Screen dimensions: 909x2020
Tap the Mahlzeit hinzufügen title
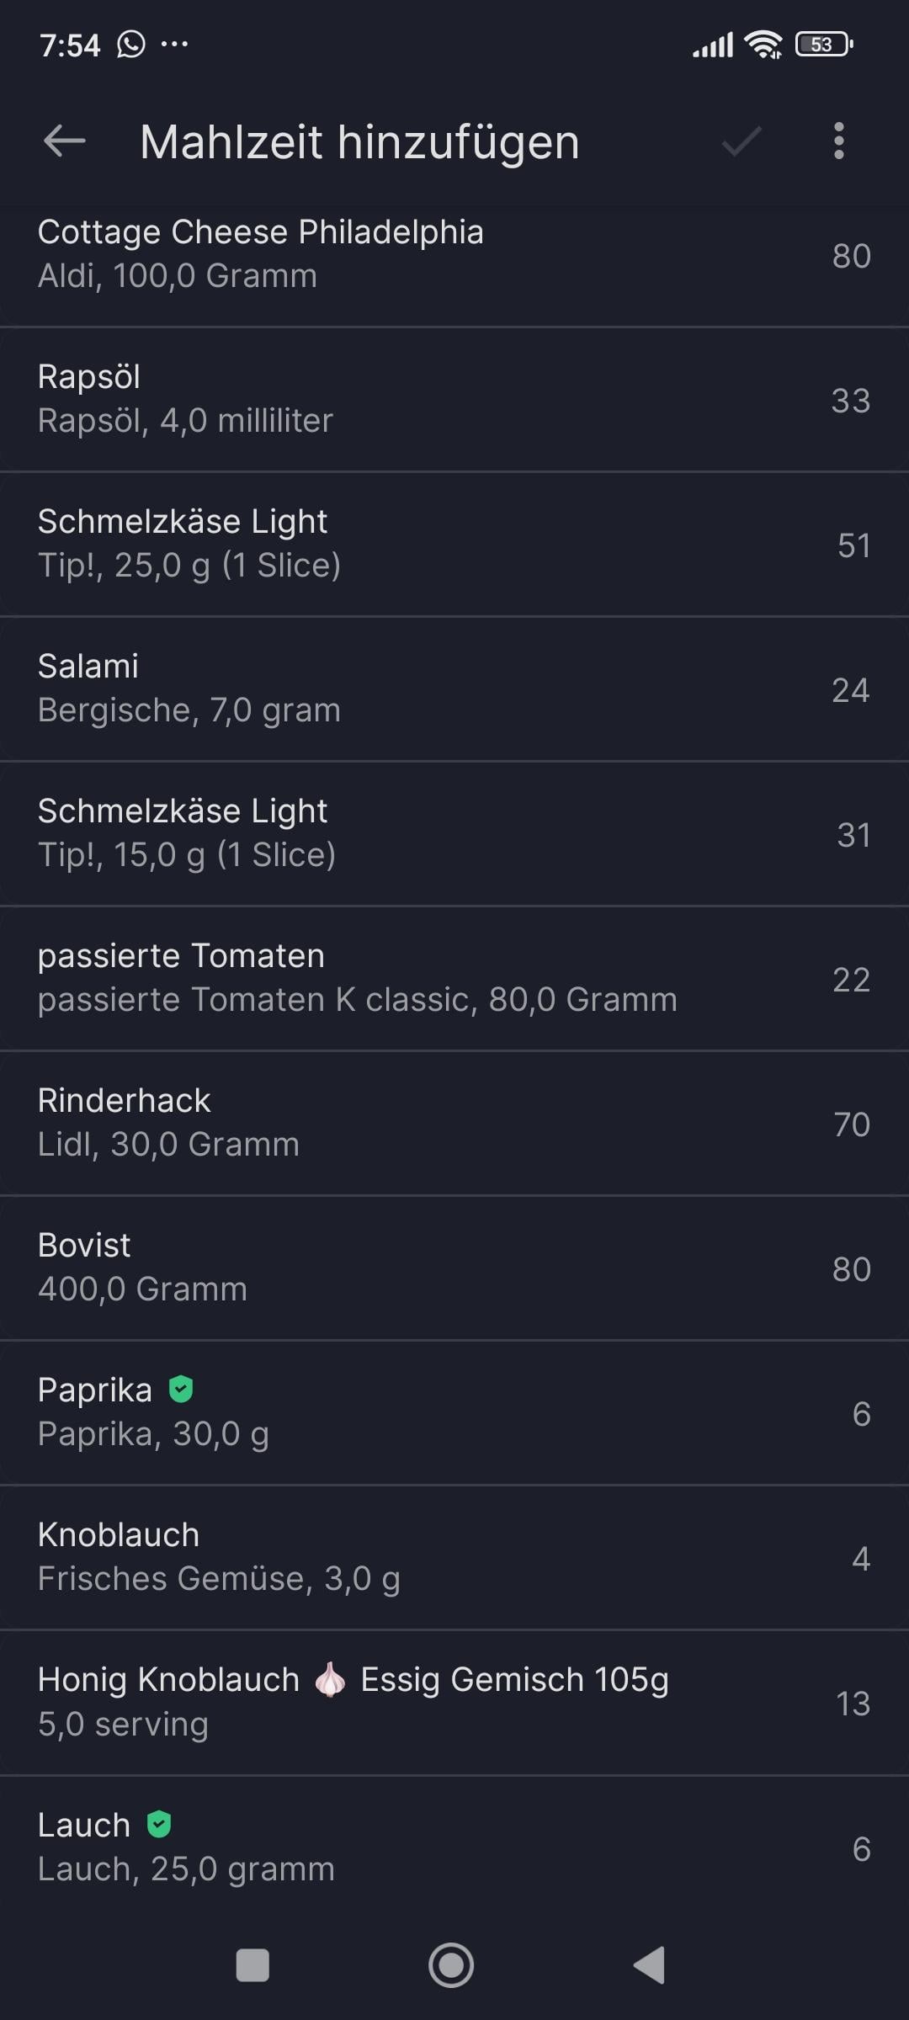[359, 141]
